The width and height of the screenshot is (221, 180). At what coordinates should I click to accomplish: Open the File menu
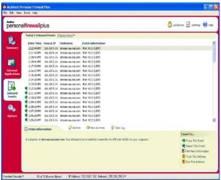point(5,13)
